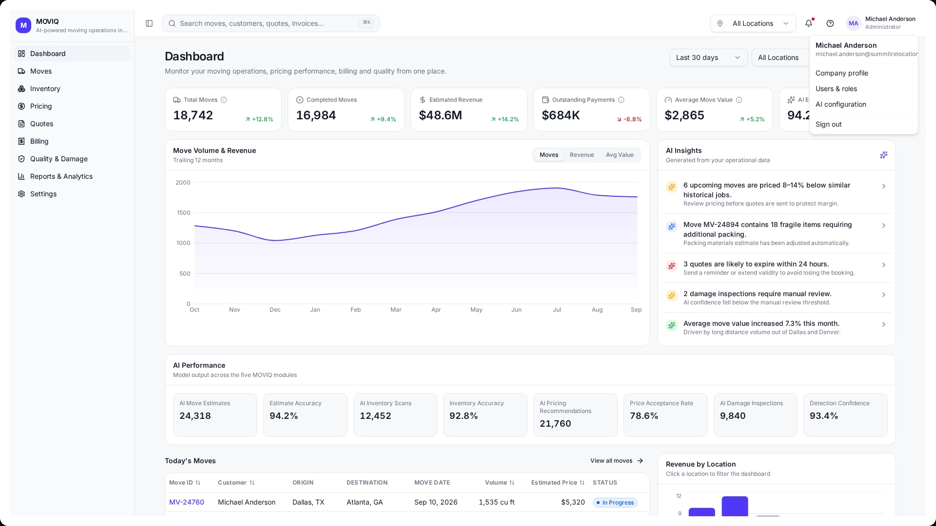Open Quality & Damage section
The height and width of the screenshot is (526, 936).
point(72,159)
